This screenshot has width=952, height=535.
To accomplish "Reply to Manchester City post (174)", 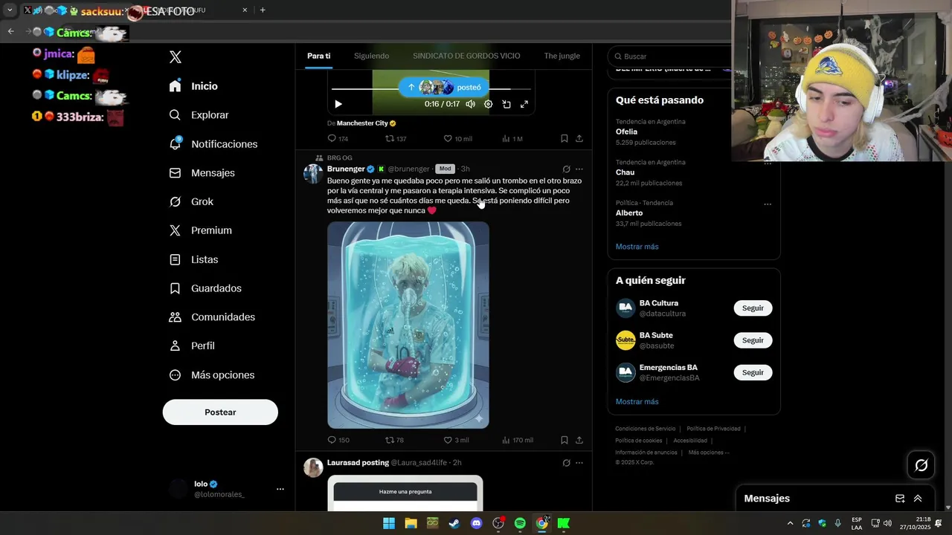I will [338, 139].
